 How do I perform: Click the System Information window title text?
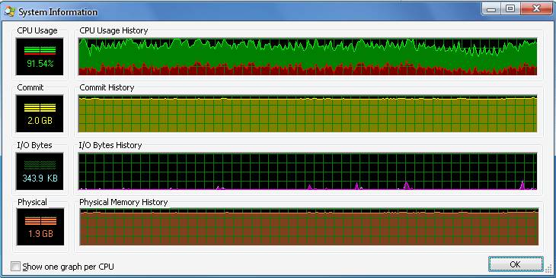[x=58, y=12]
